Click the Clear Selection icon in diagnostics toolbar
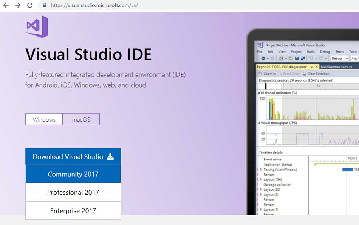Viewport: 359px width, 225px height. (305, 74)
